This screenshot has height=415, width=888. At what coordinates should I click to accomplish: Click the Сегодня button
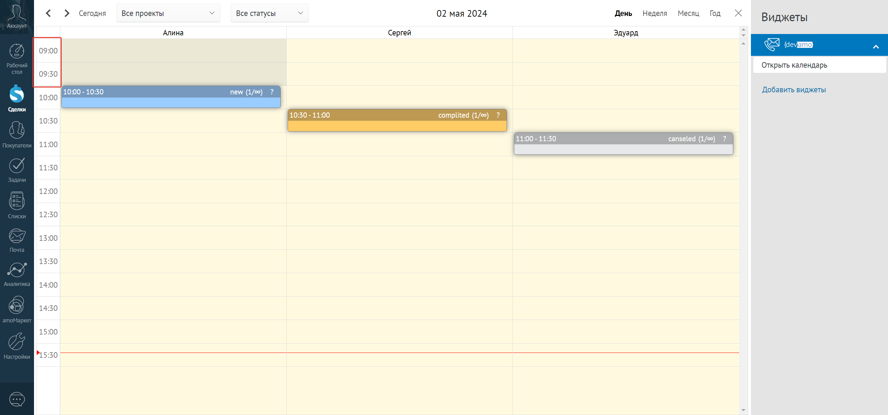[x=92, y=13]
